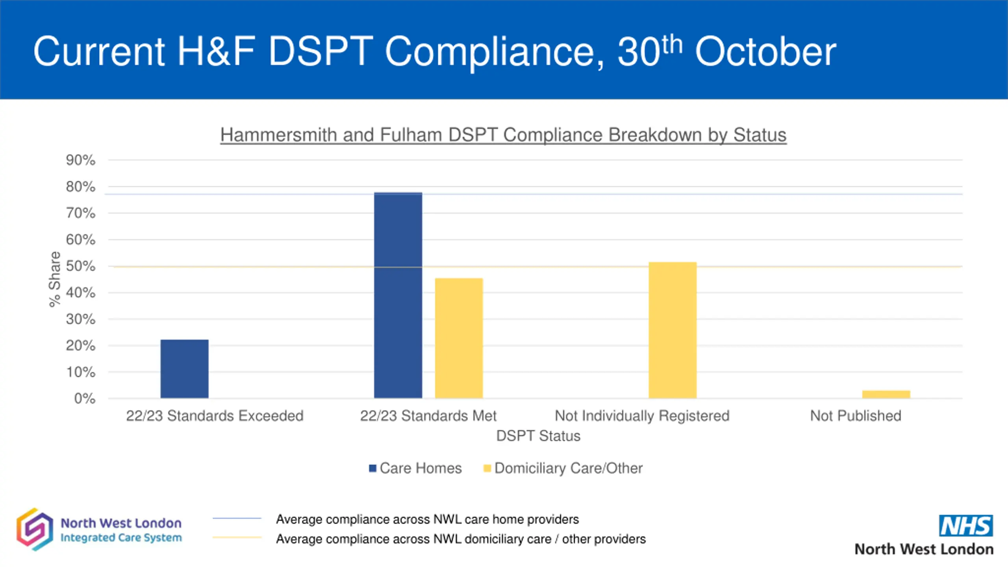Click the Not Published category label

pos(856,416)
